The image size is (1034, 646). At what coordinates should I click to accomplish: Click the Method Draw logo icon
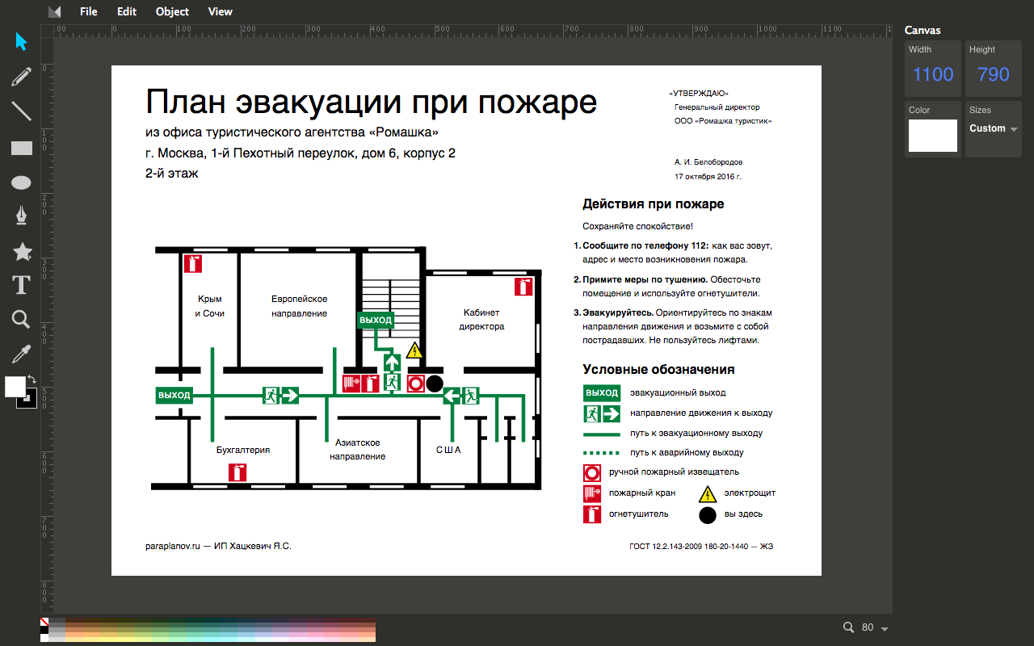[55, 11]
